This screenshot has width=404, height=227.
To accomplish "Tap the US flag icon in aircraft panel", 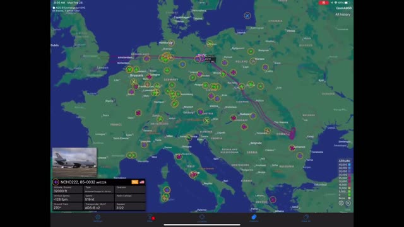I will tap(141, 182).
